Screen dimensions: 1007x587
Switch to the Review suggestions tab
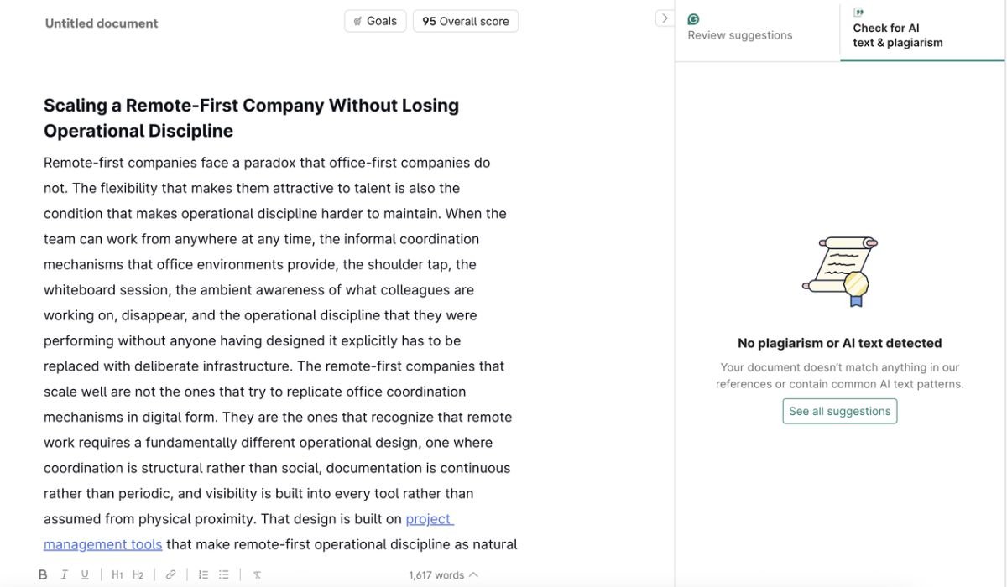(740, 35)
